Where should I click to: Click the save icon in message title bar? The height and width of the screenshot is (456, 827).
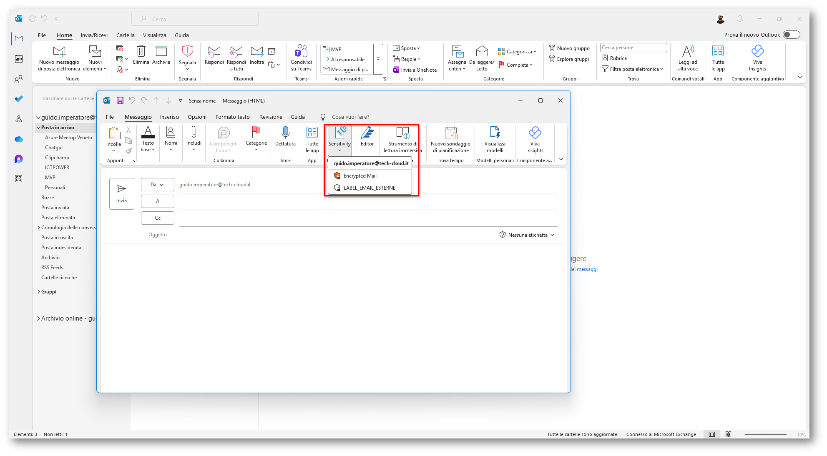point(120,100)
